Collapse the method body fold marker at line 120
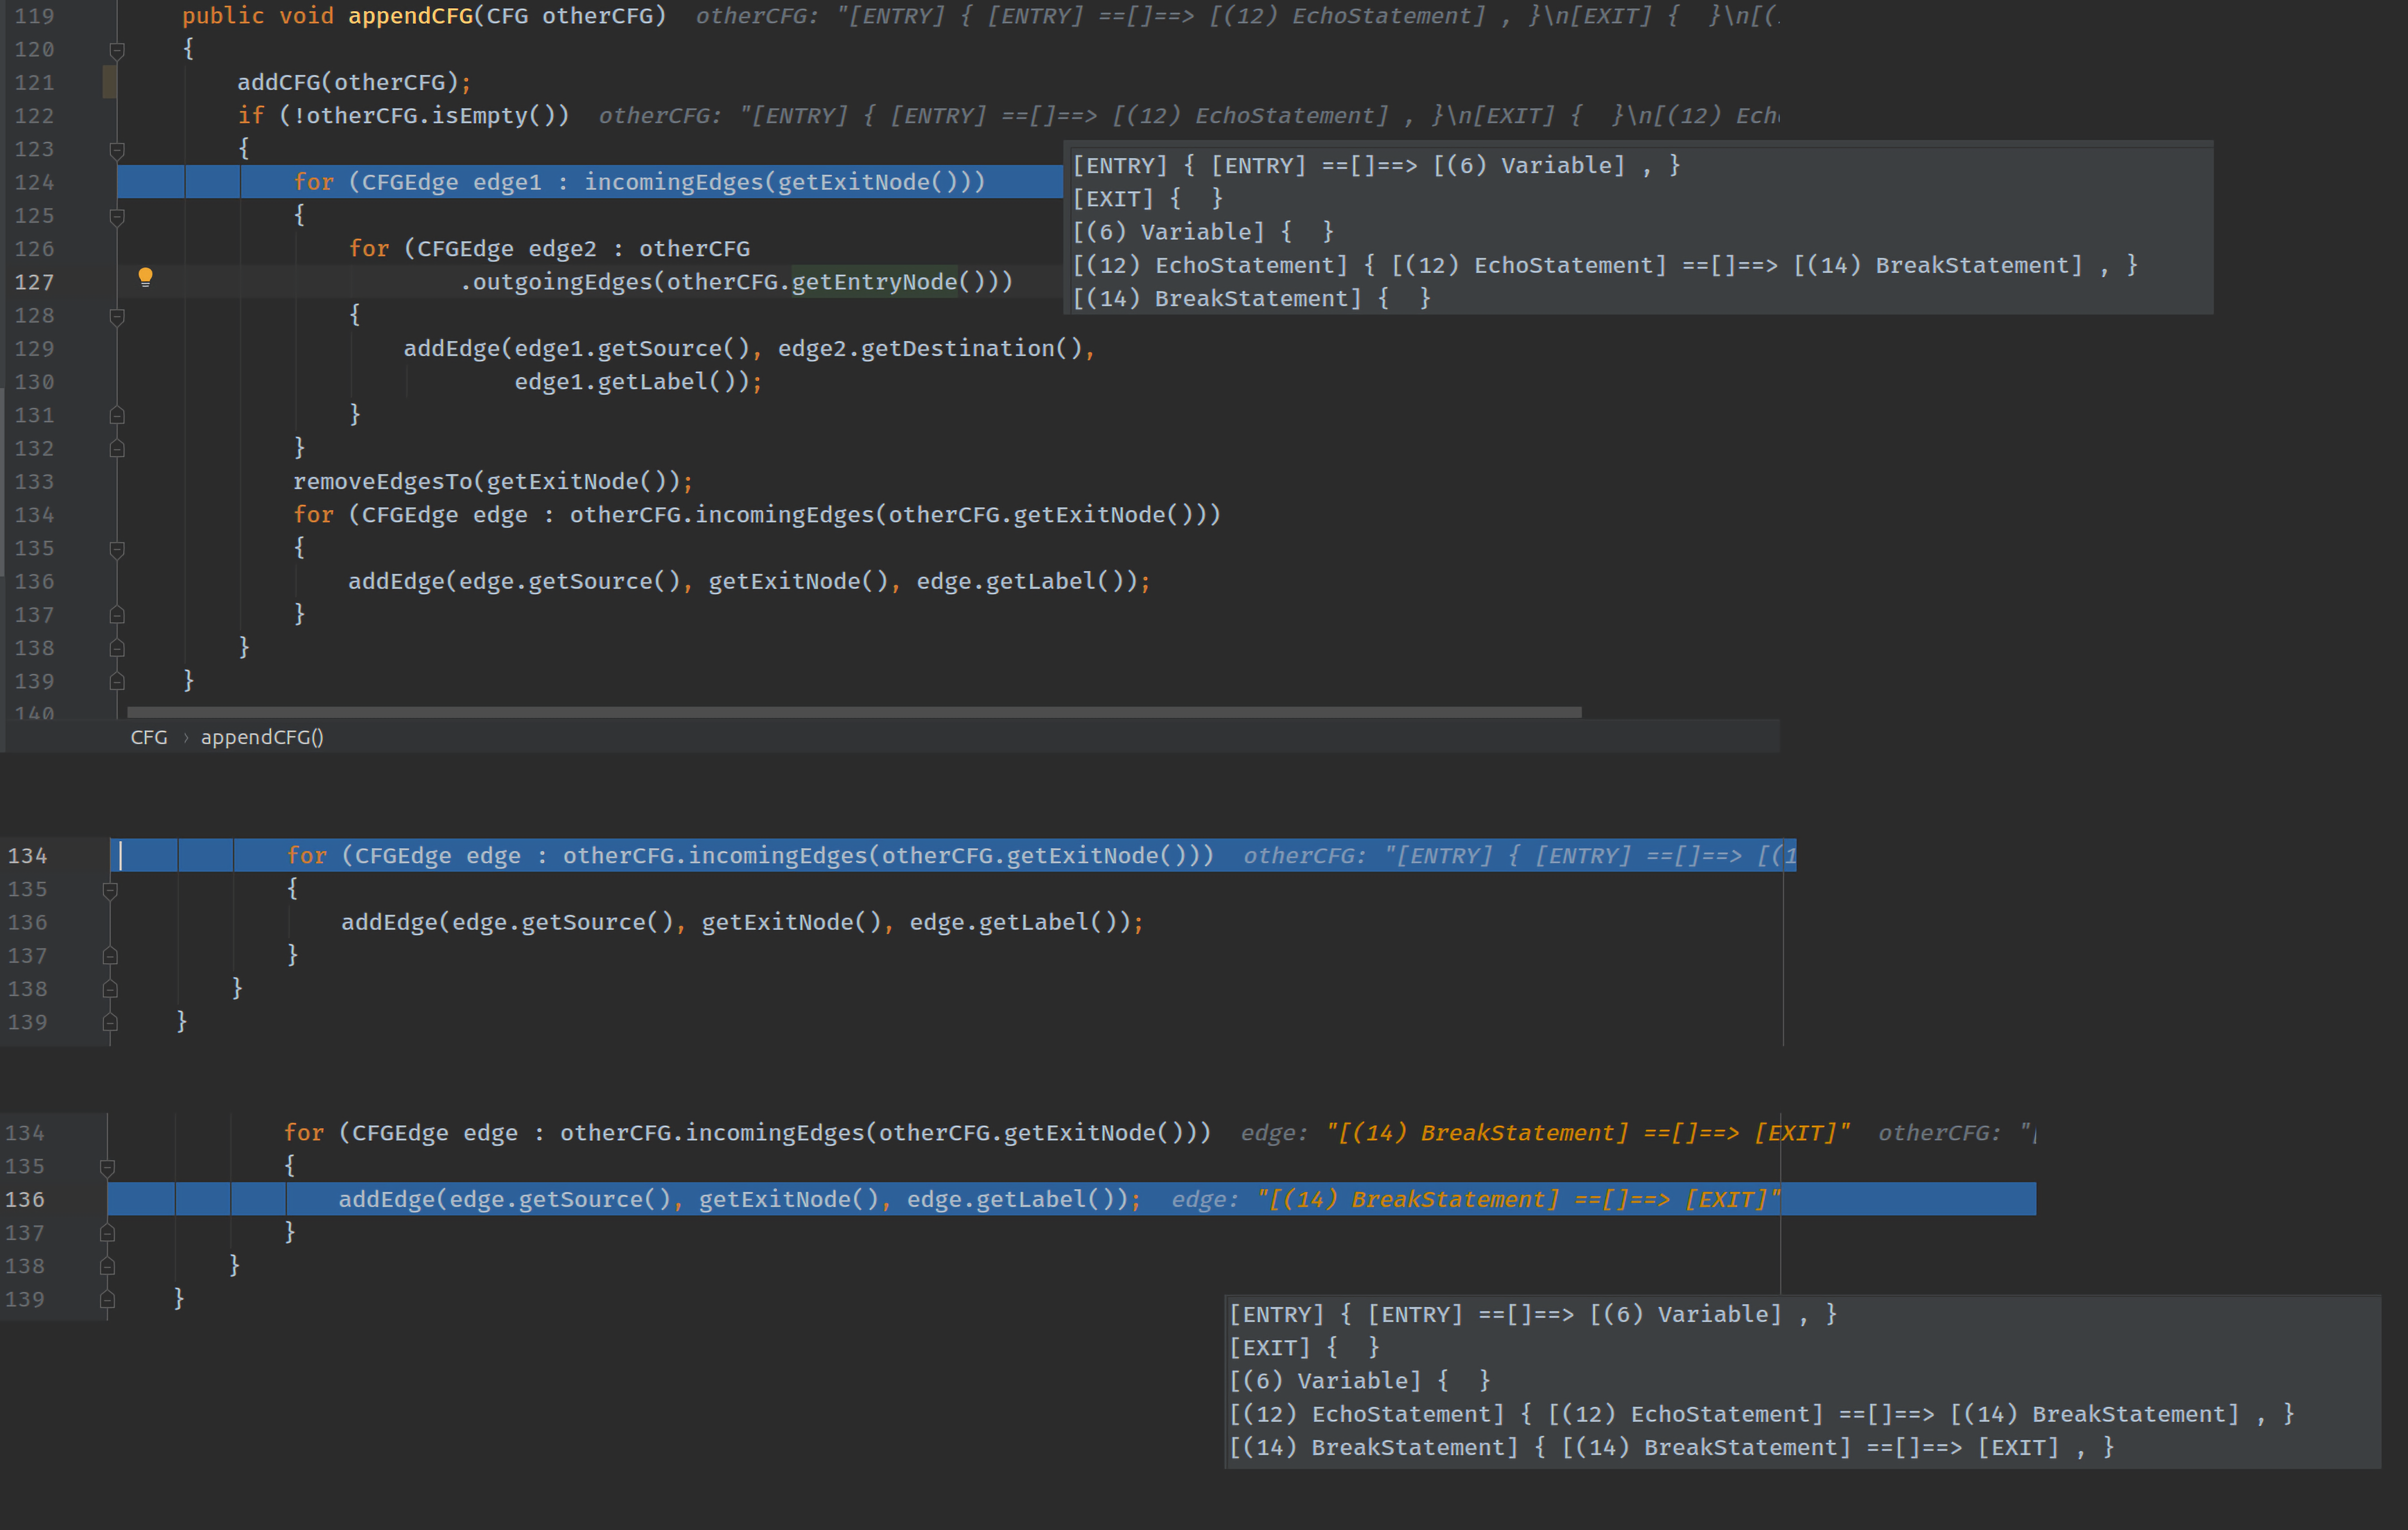This screenshot has width=2408, height=1530. pyautogui.click(x=117, y=50)
